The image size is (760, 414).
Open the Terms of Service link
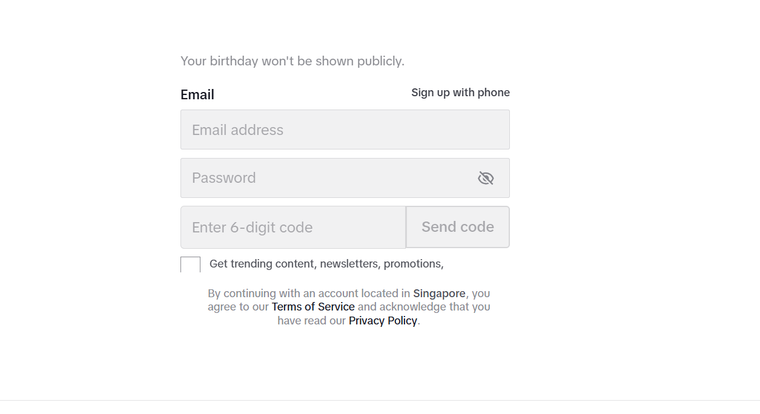pos(313,307)
